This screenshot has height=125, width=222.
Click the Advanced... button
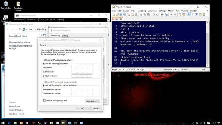(92, 101)
